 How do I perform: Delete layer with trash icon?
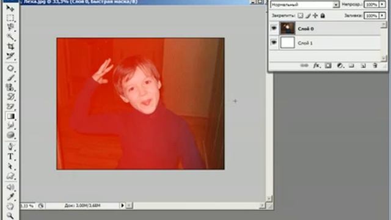375,65
